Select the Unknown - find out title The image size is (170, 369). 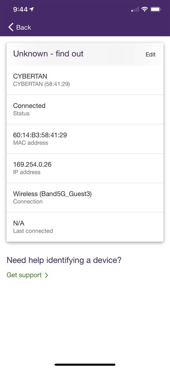(48, 54)
